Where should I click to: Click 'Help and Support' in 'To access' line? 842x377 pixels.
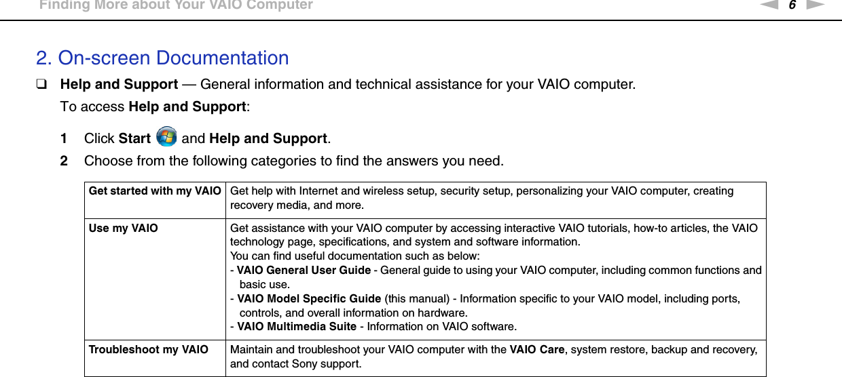(x=187, y=106)
